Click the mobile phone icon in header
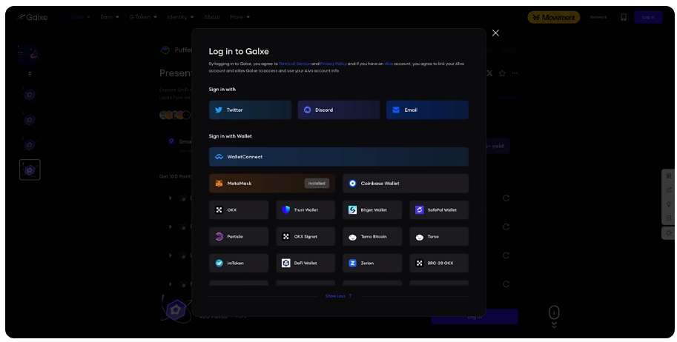Viewport: 677px width, 342px height. (624, 17)
